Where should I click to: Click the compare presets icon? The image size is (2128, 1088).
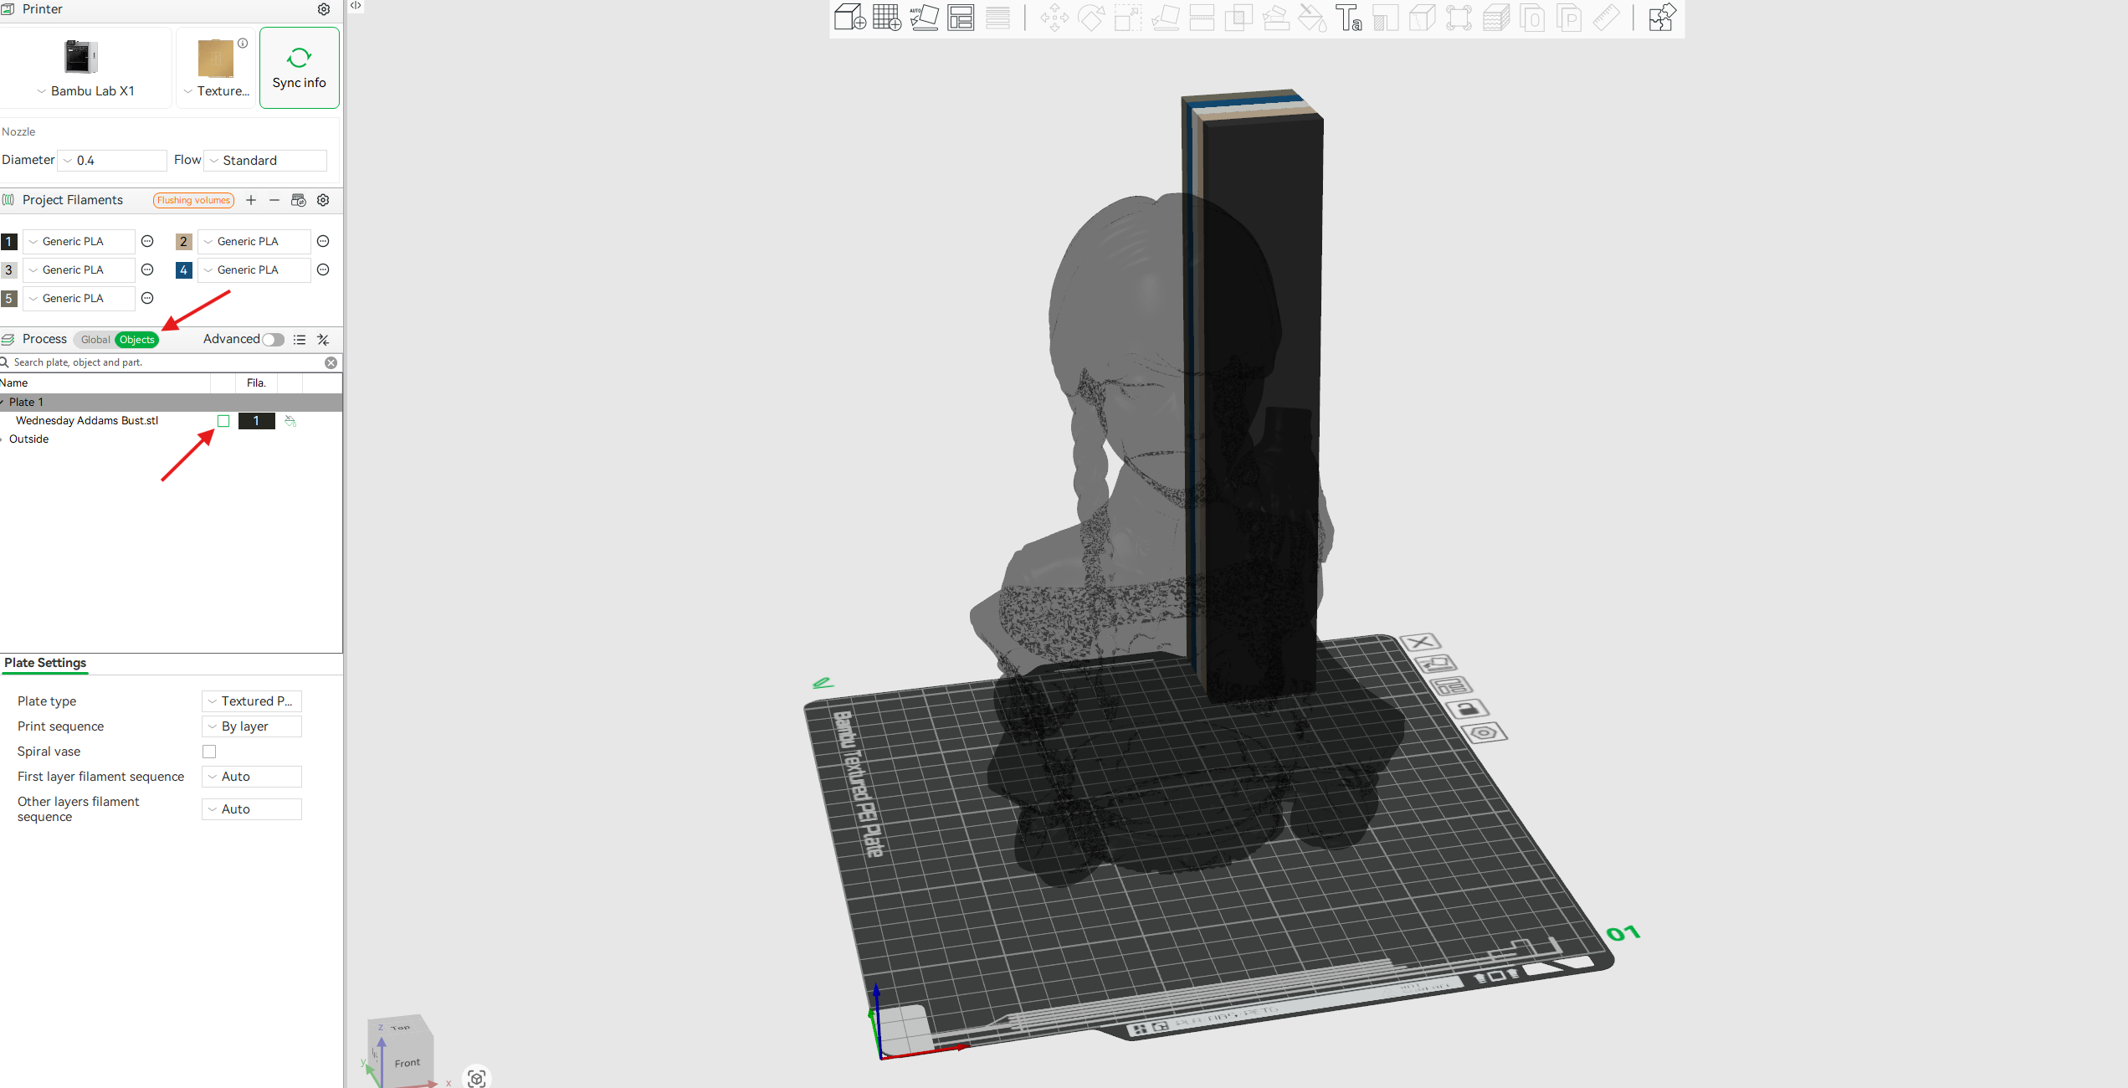pyautogui.click(x=323, y=340)
